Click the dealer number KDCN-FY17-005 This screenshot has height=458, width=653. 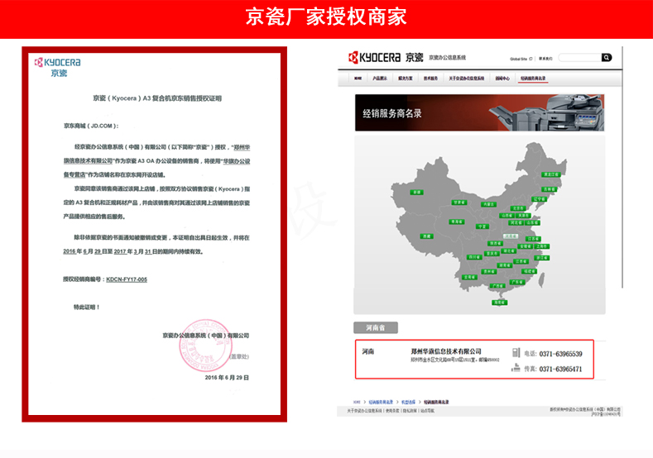pos(127,279)
